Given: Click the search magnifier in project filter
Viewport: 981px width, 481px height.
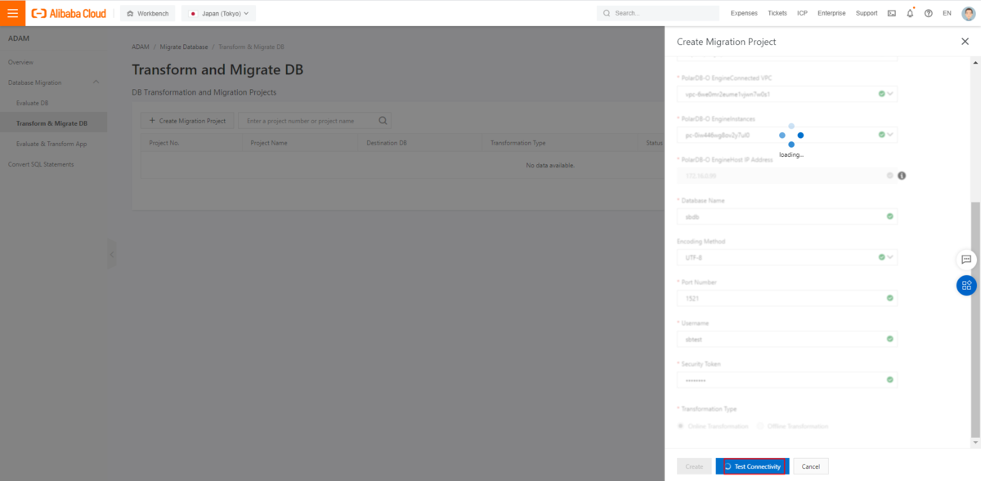Looking at the screenshot, I should [x=383, y=121].
